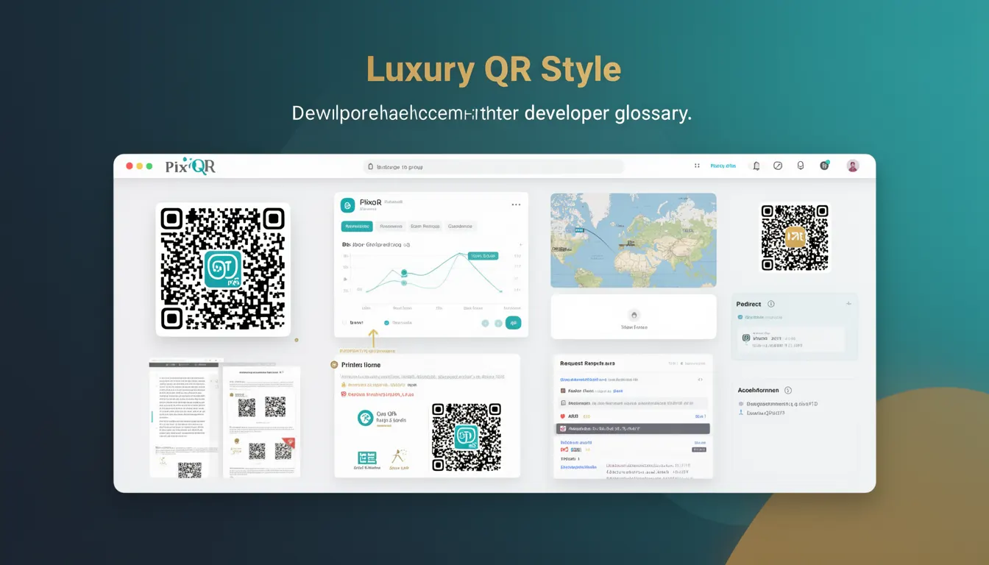Image resolution: width=989 pixels, height=565 pixels.
Task: Click the gold icon beside Printers Home
Action: (x=335, y=365)
